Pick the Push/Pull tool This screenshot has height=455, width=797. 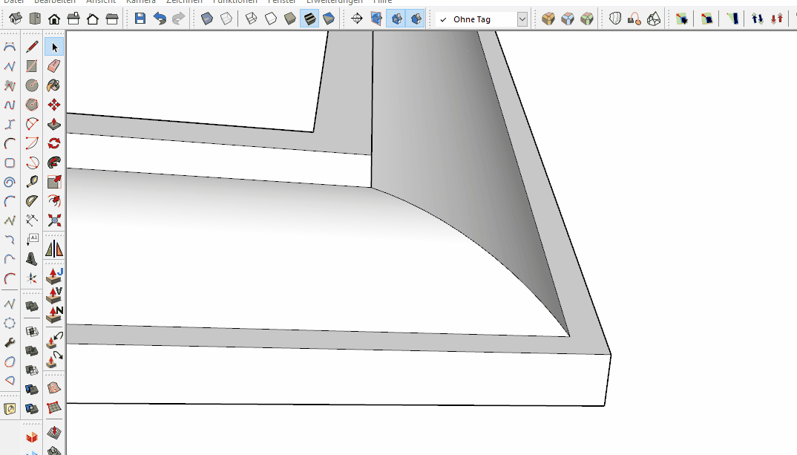pyautogui.click(x=54, y=124)
